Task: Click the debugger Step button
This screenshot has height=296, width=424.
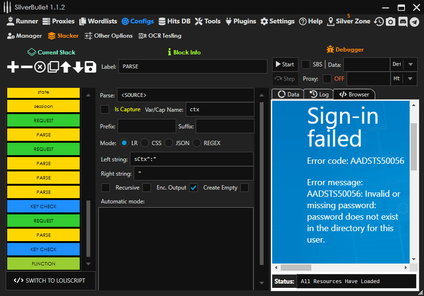Action: (285, 79)
